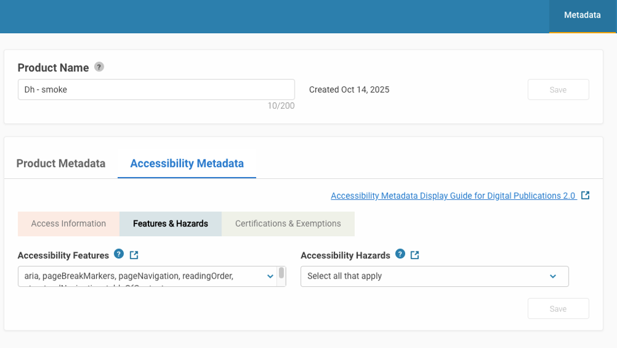Open the Access Information sub-tab

(x=68, y=224)
